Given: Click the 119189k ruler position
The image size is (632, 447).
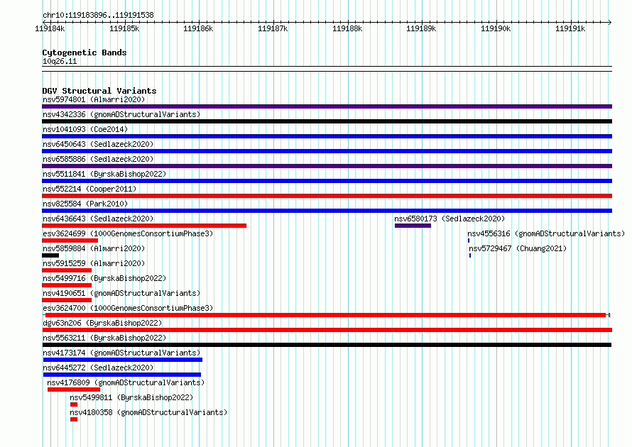Looking at the screenshot, I should click(421, 28).
